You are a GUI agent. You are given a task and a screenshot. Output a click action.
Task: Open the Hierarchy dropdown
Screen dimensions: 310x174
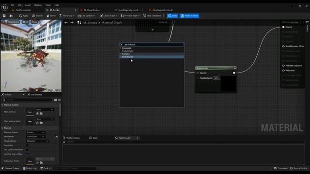(67, 16)
